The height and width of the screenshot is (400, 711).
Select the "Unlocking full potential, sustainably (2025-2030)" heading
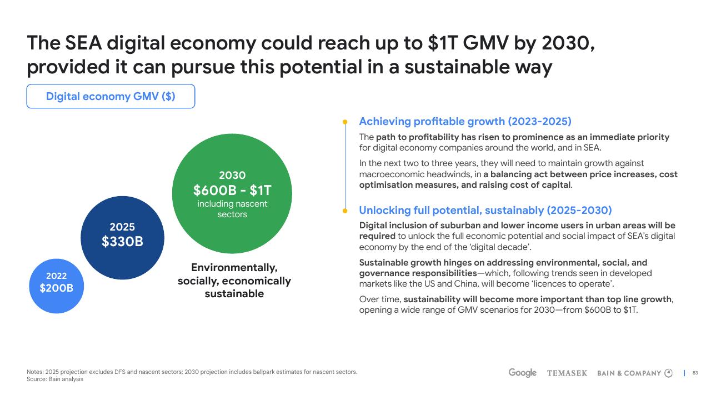tap(485, 210)
